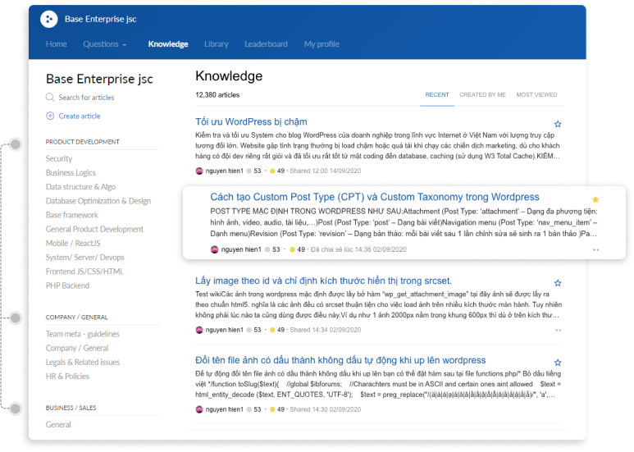Click 'nguyen hien1' on Custom Post Type article

point(241,250)
